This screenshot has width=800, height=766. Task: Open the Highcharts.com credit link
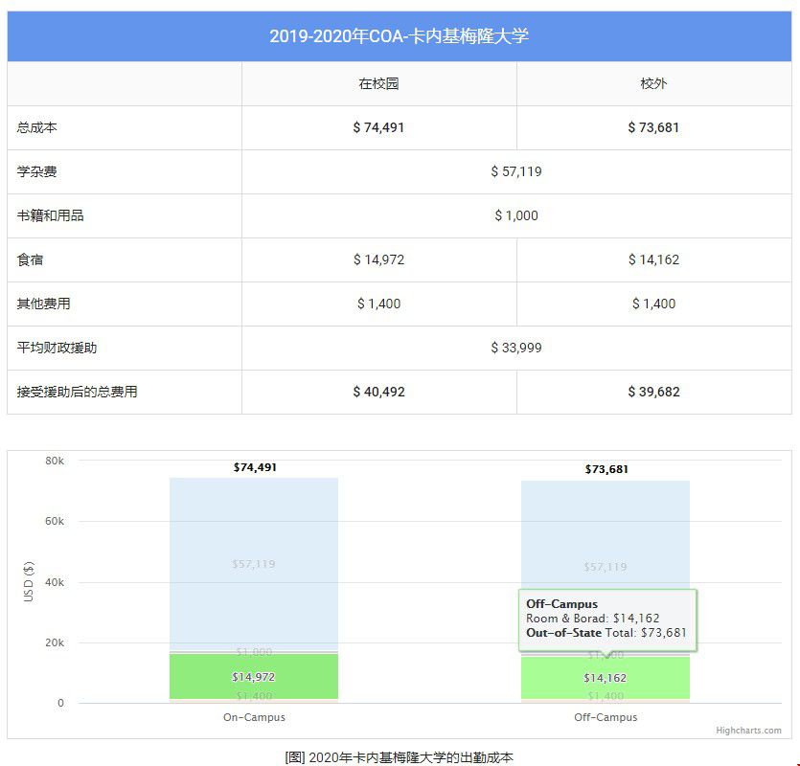(748, 731)
